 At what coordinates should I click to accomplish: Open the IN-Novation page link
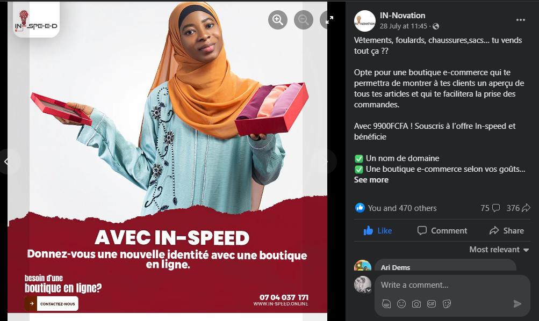coord(403,16)
